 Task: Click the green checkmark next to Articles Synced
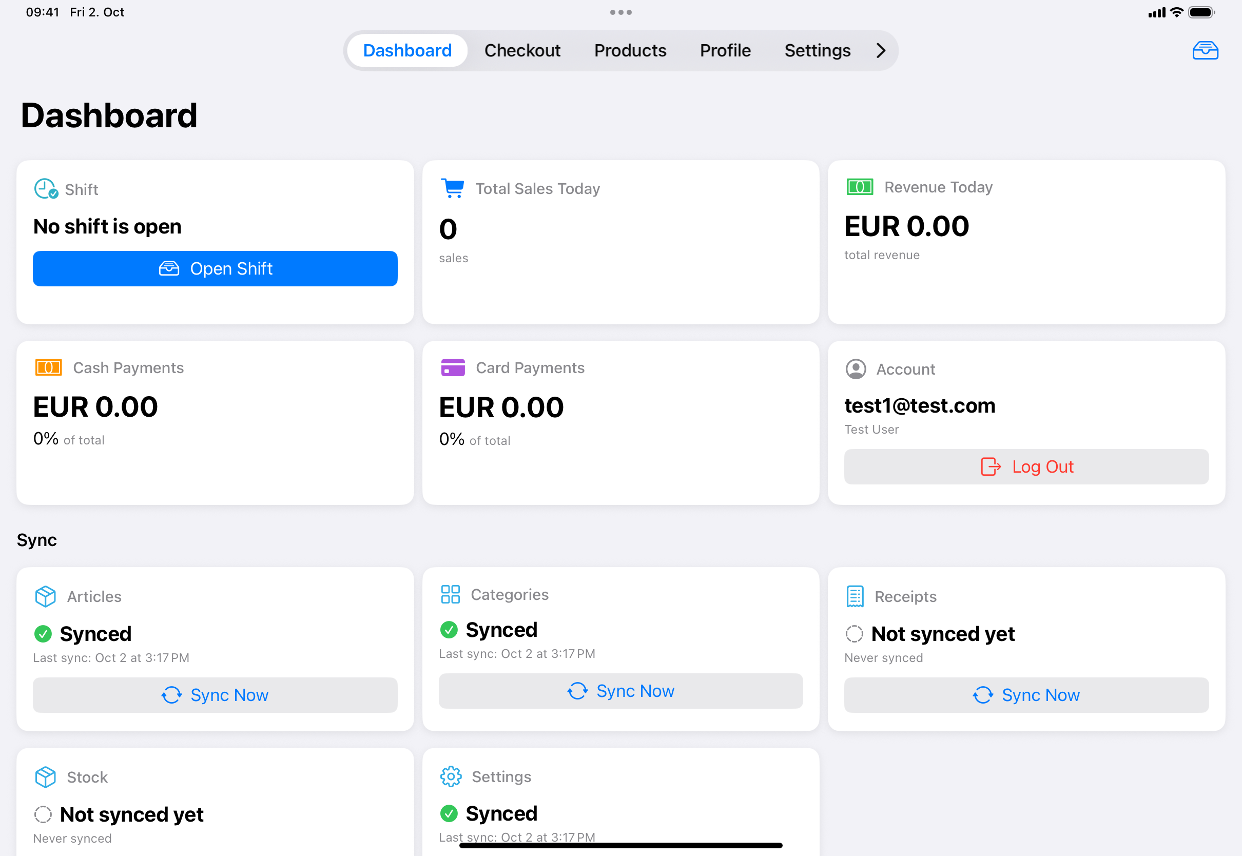[x=43, y=634]
